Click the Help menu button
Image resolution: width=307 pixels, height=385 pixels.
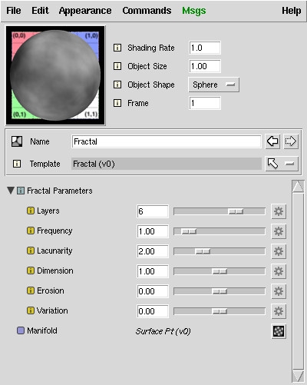point(292,11)
